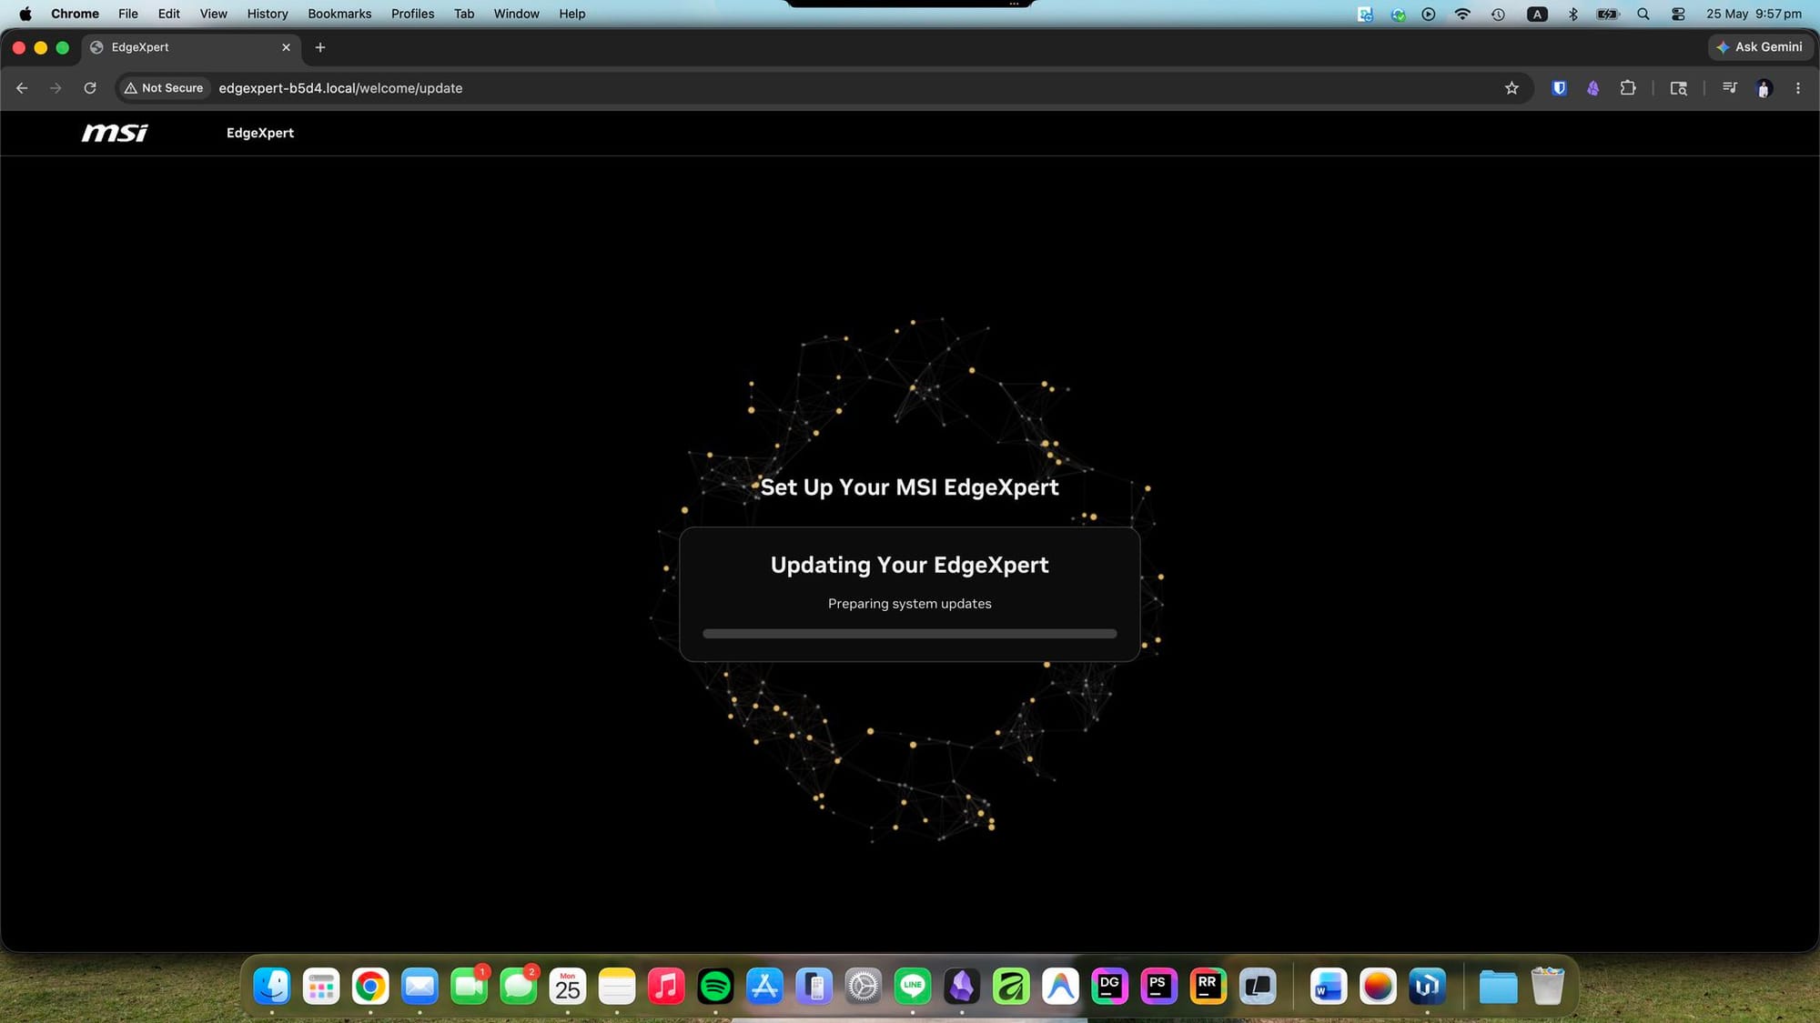This screenshot has height=1023, width=1820.
Task: Open Messages from the Dock
Action: [x=519, y=986]
